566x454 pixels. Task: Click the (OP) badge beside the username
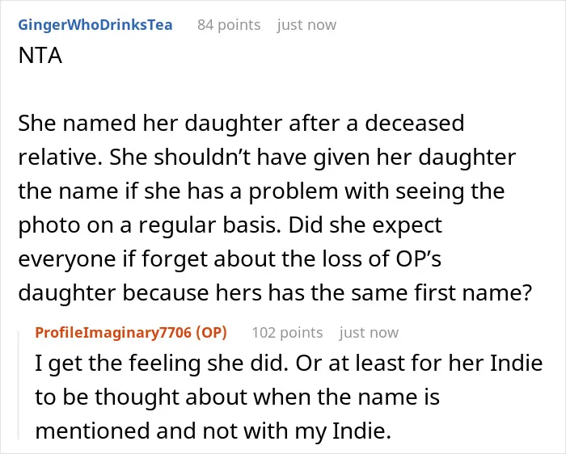point(211,332)
